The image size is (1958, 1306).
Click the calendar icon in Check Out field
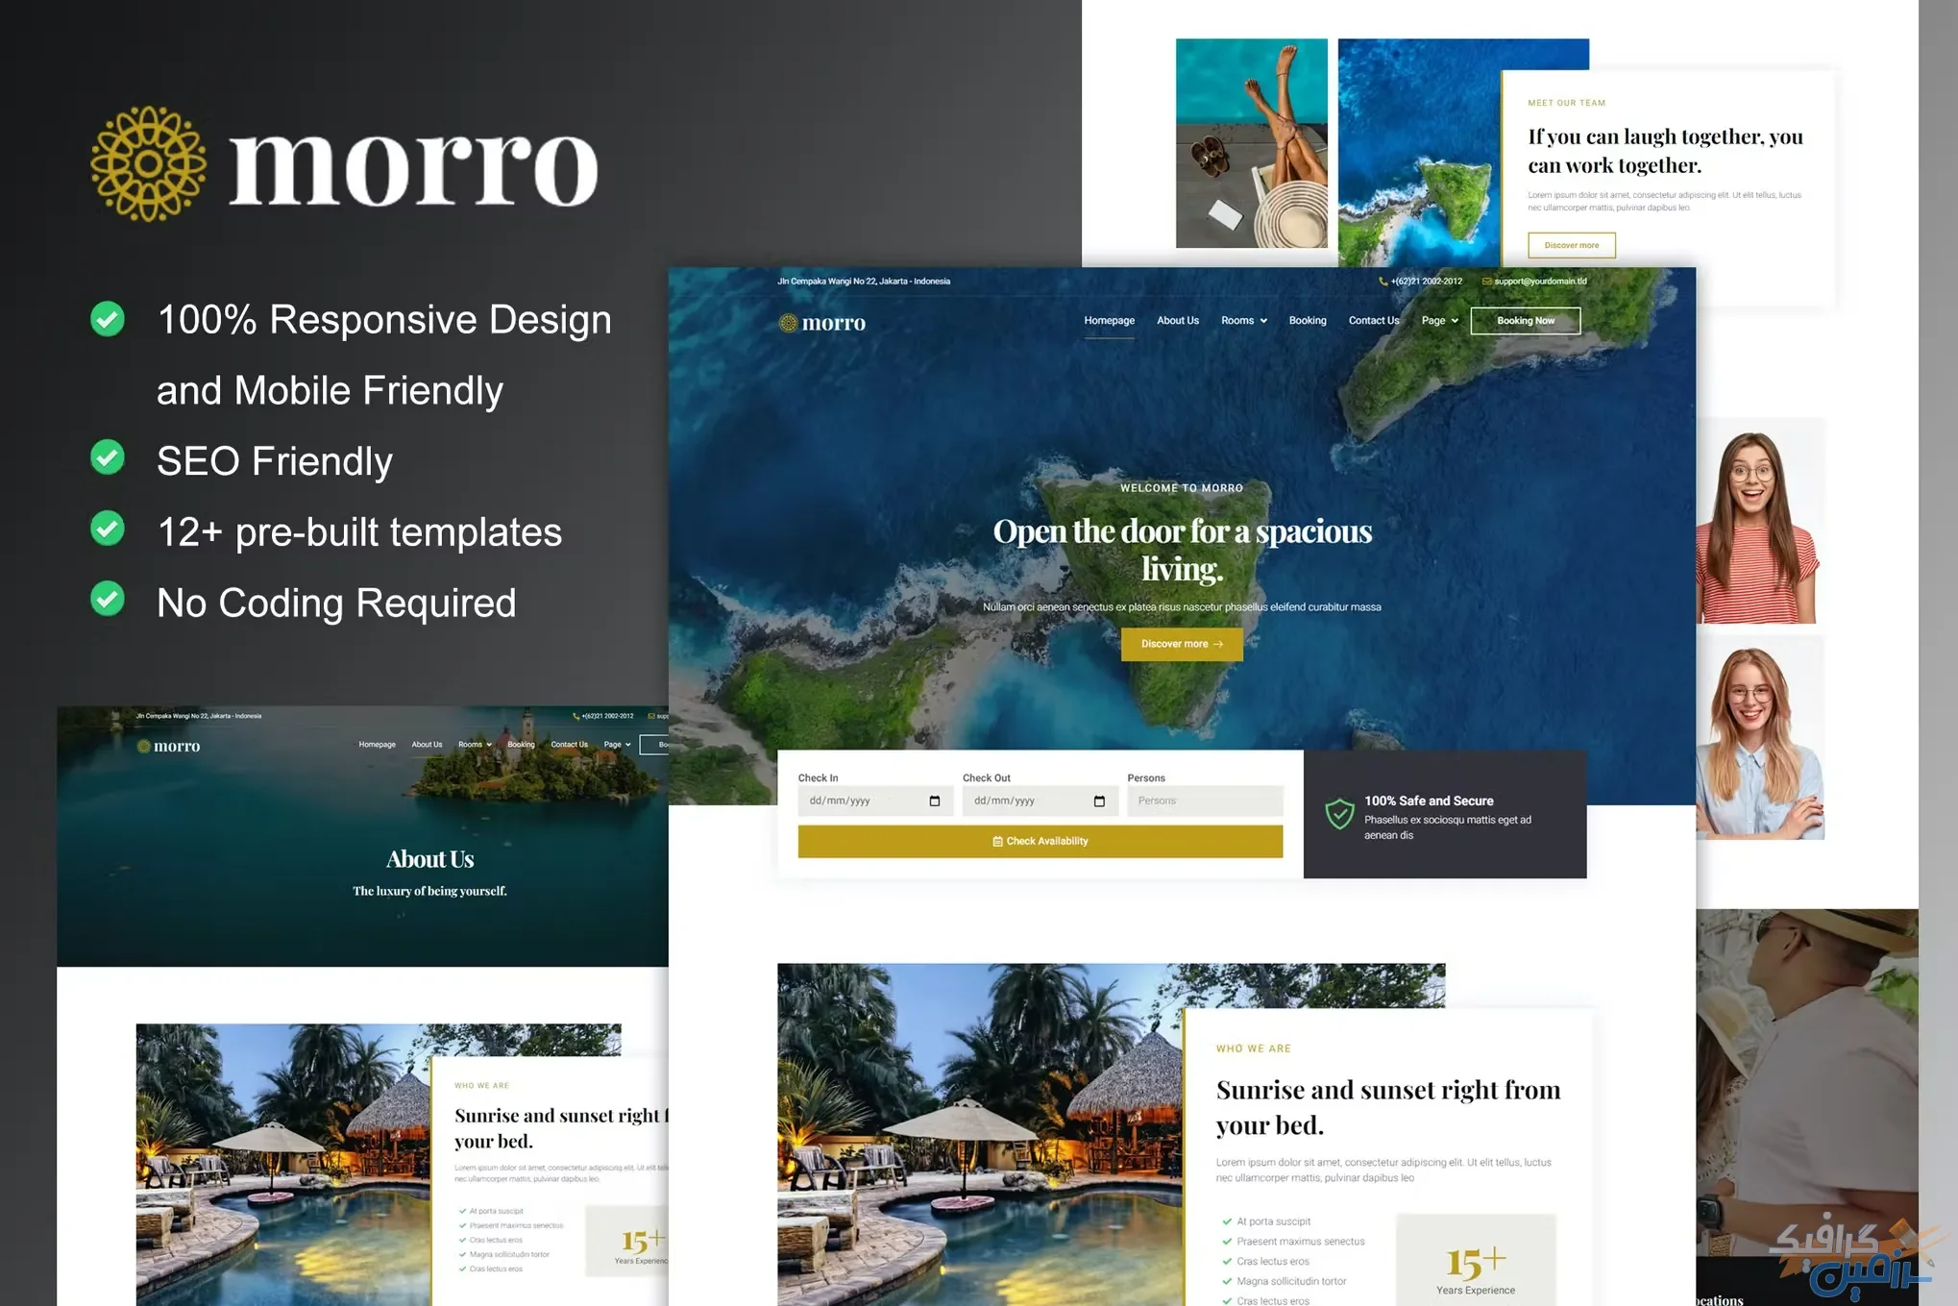[x=1101, y=801]
